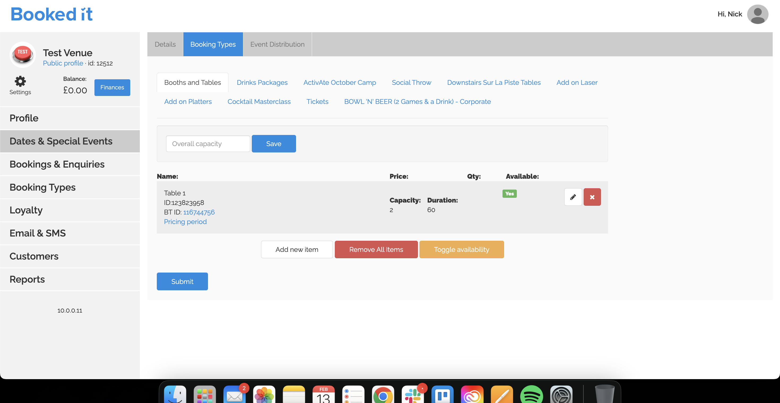
Task: Select the Drinks Packages booking type tab
Action: click(262, 82)
